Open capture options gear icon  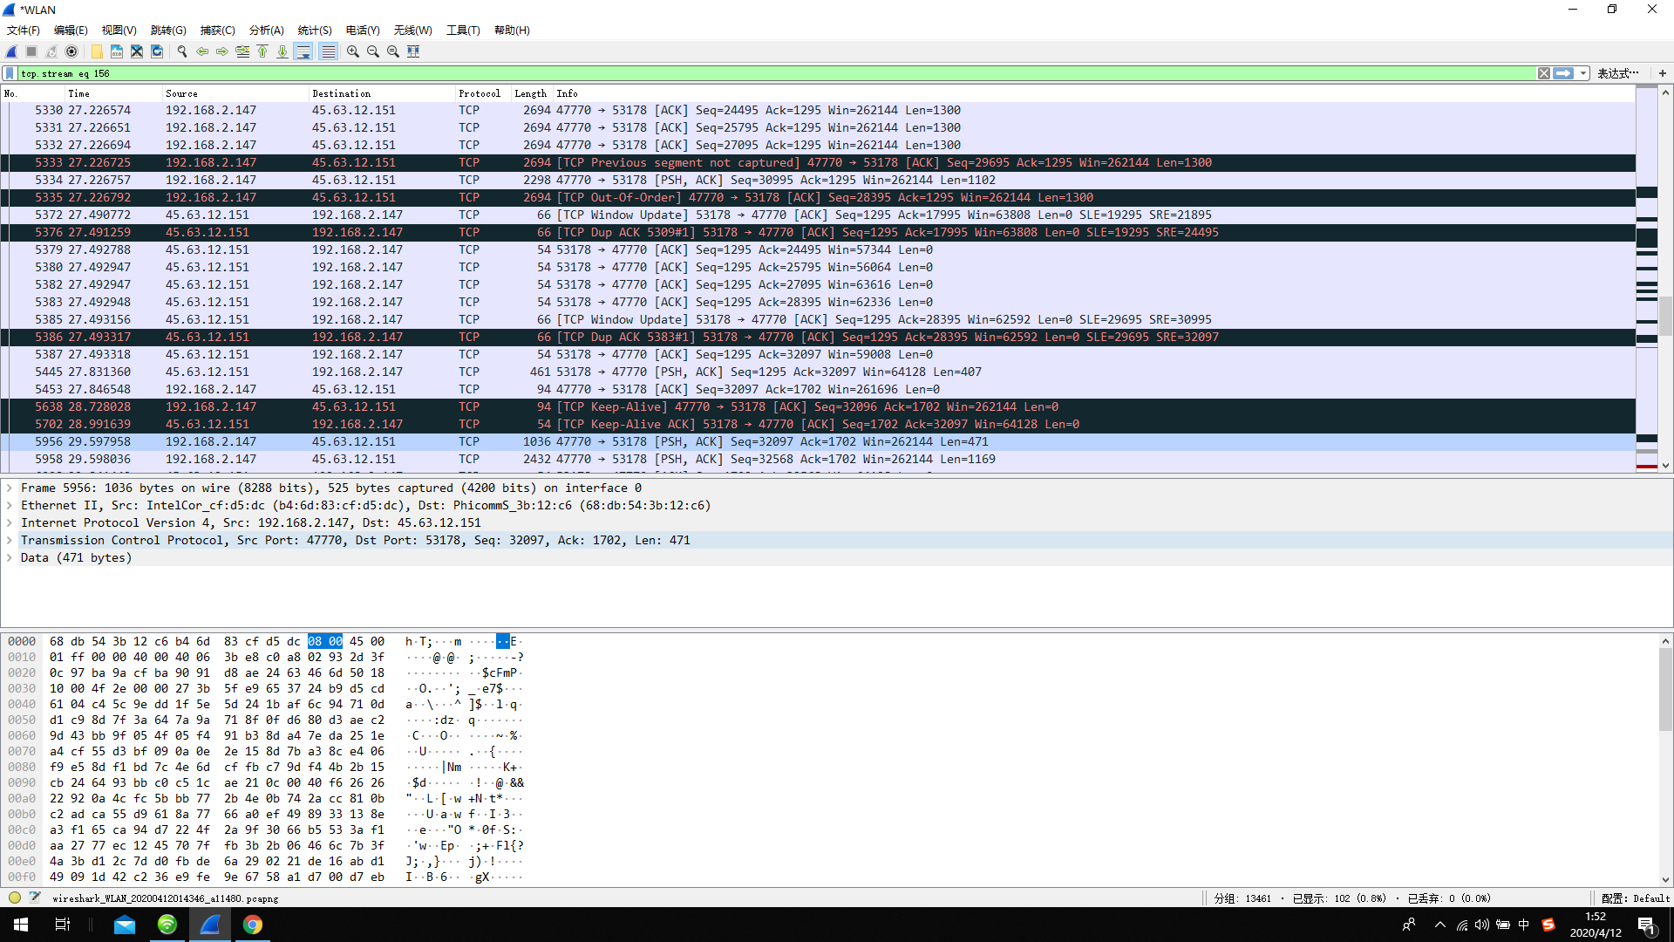[x=71, y=51]
